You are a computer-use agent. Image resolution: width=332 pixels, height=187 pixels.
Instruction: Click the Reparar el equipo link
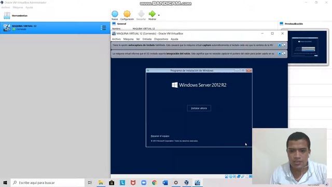(160, 136)
